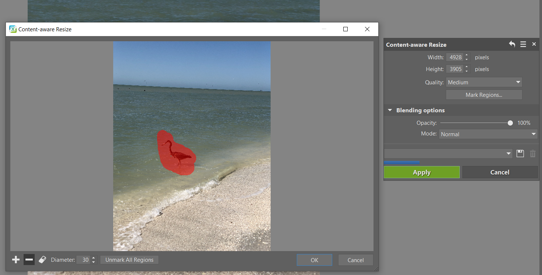The width and height of the screenshot is (542, 275).
Task: Save the current preset
Action: (520, 154)
